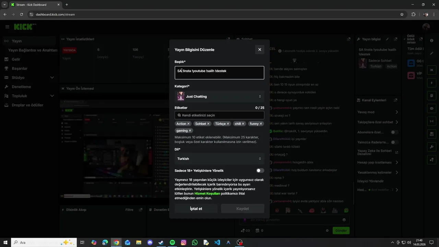439x247 pixels.
Task: Click the Başlık title input field
Action: [219, 73]
